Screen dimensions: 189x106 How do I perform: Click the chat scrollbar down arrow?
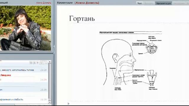click(x=50, y=102)
